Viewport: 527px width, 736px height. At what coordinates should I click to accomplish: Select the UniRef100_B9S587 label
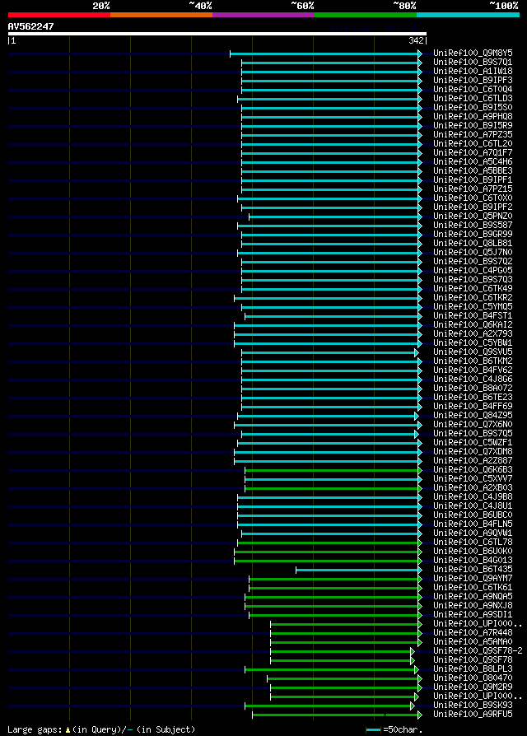473,226
